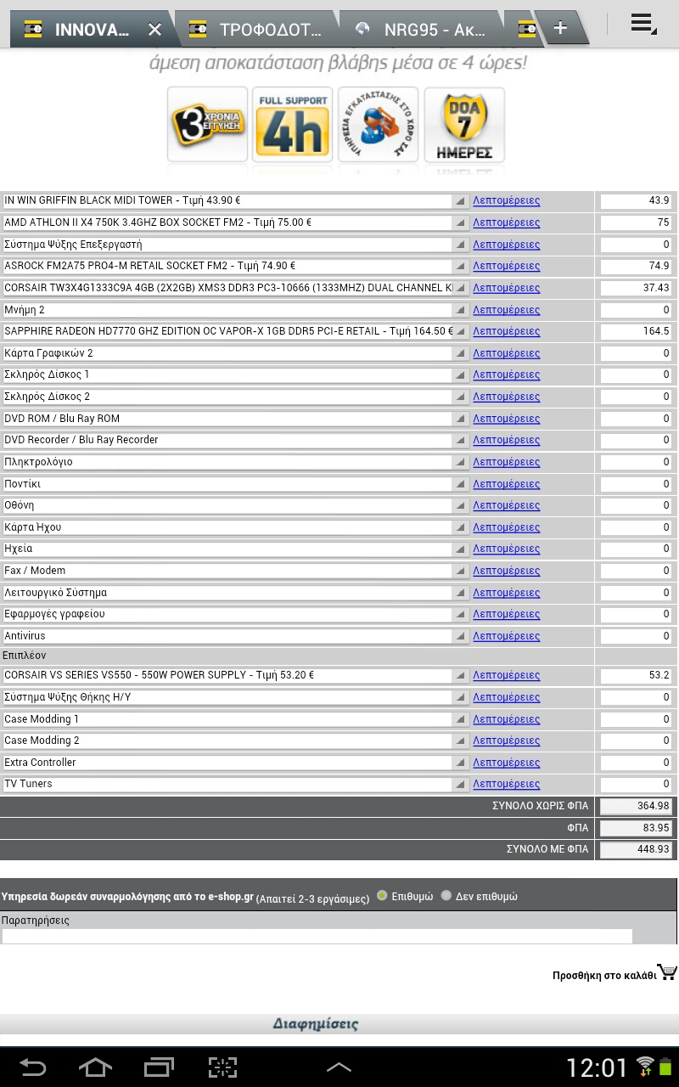This screenshot has width=679, height=1087.
Task: Open the Fax / Modem dropdown
Action: (x=236, y=571)
